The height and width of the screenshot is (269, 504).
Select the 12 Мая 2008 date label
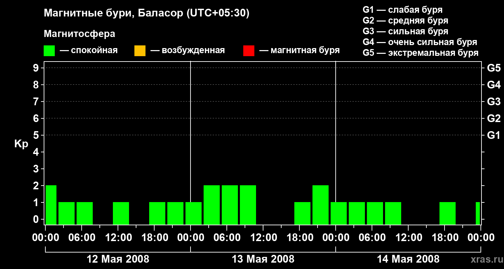click(x=118, y=259)
